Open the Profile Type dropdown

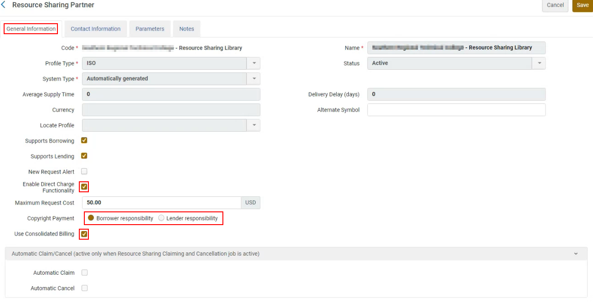(254, 63)
